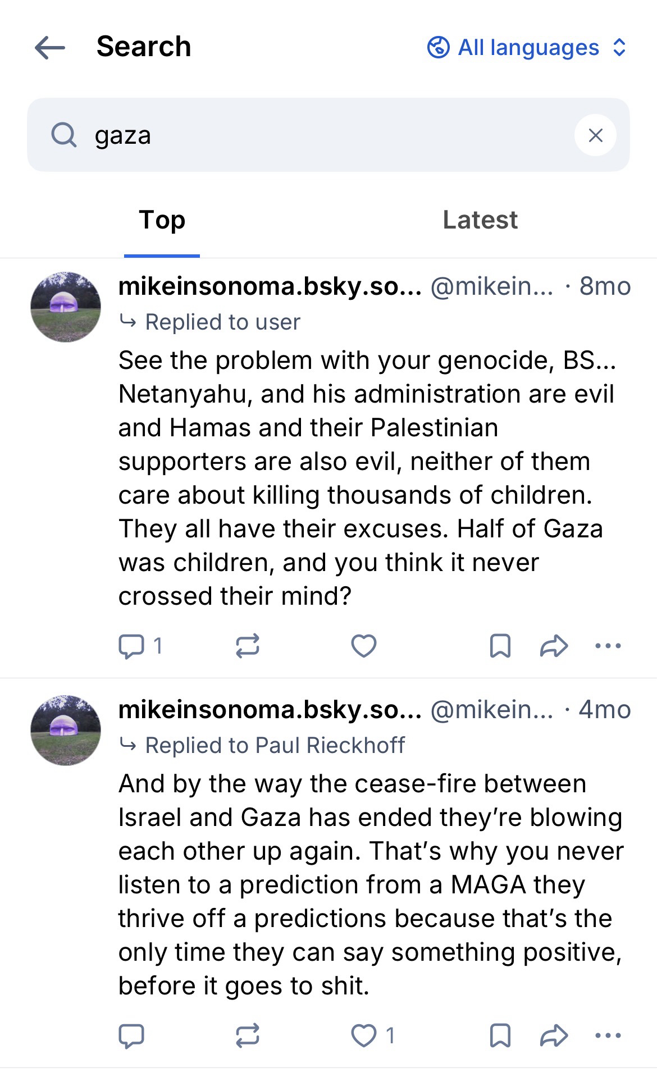Clear the gaza search text
657x1091 pixels.
595,135
